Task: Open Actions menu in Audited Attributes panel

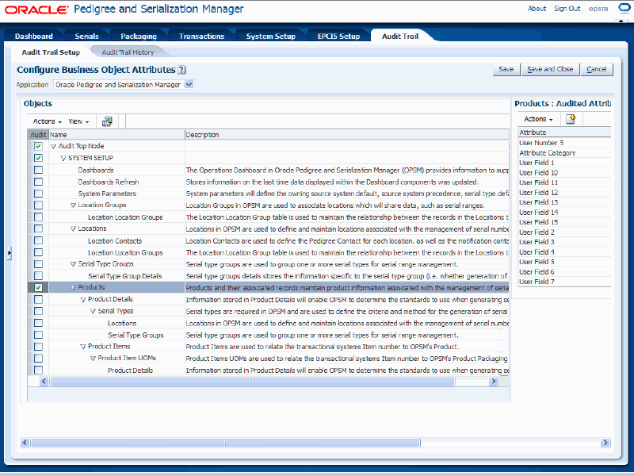Action: coord(538,119)
